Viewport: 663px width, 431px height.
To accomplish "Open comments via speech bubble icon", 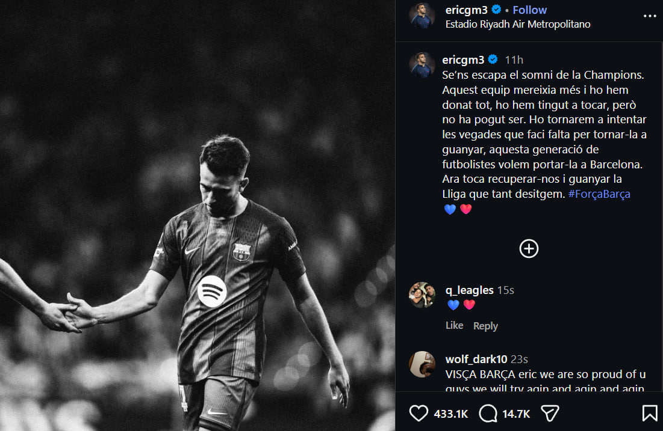I will (488, 414).
